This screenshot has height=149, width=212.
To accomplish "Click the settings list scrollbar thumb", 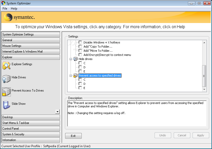I will 204,76.
